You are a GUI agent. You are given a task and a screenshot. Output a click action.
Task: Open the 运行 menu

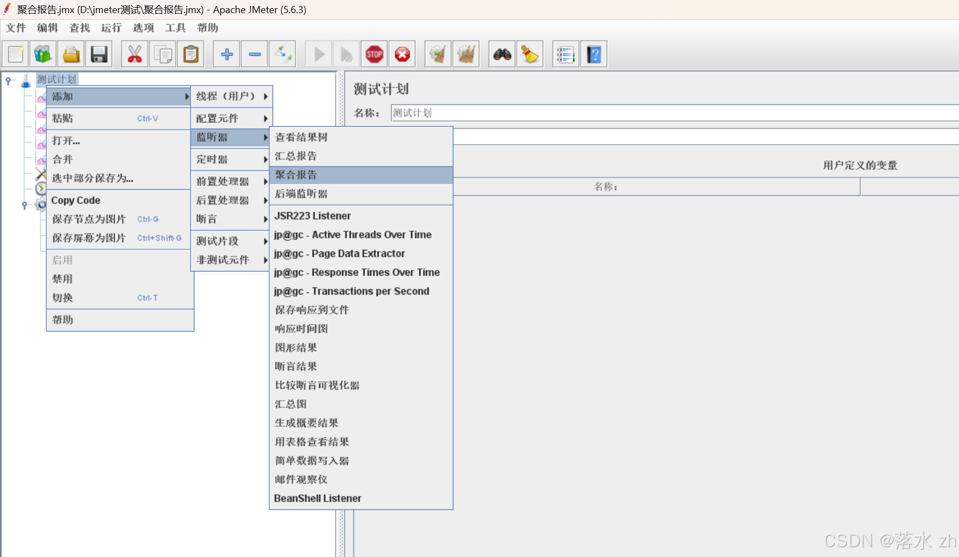coord(111,28)
